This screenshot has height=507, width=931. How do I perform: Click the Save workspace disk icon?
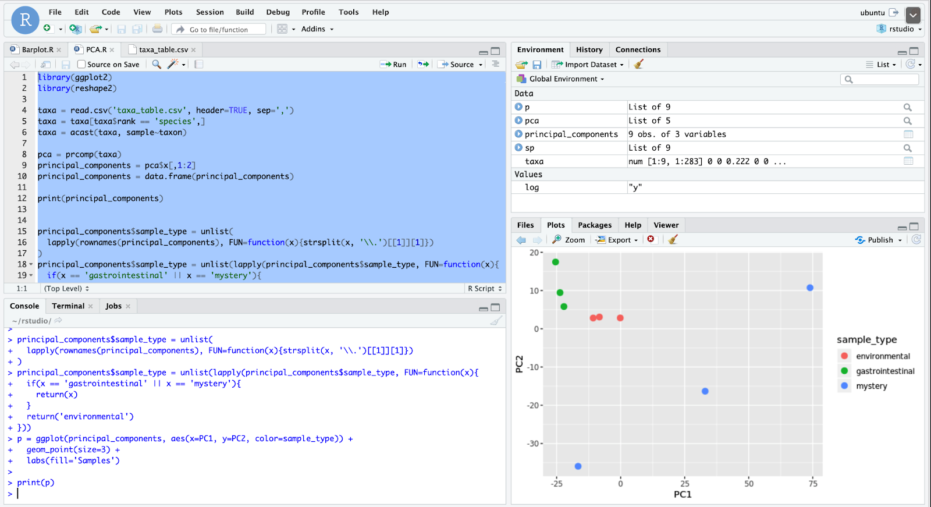pyautogui.click(x=537, y=65)
